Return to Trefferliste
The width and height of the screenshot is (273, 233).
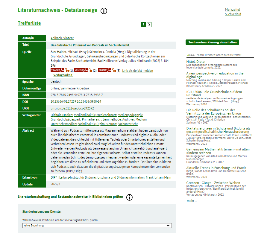[29, 23]
